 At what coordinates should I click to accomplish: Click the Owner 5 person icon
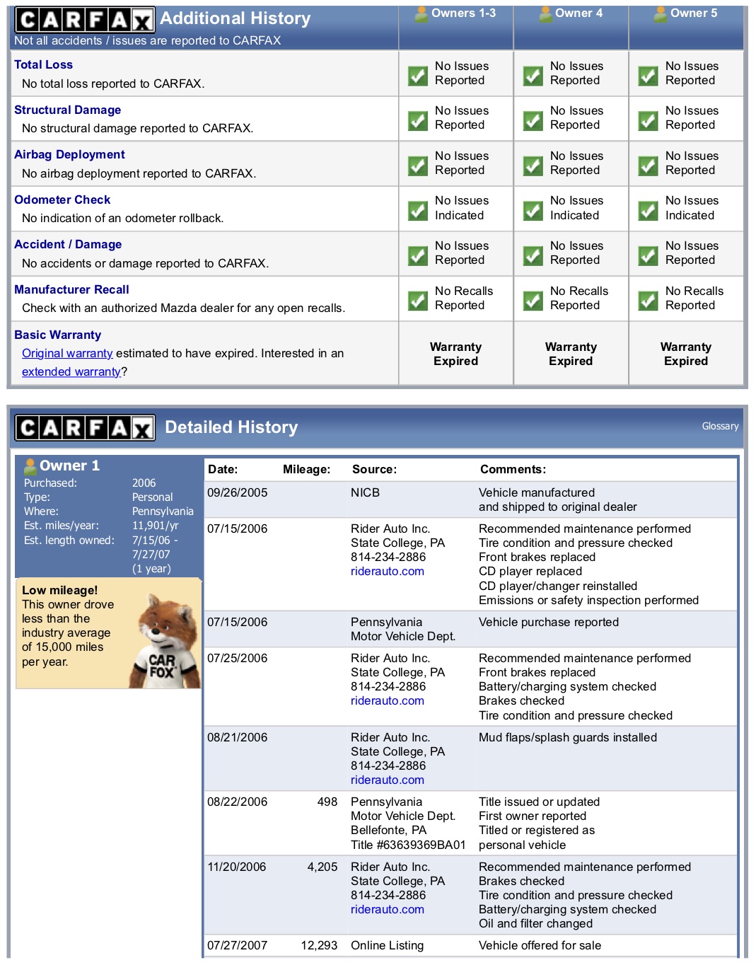661,13
